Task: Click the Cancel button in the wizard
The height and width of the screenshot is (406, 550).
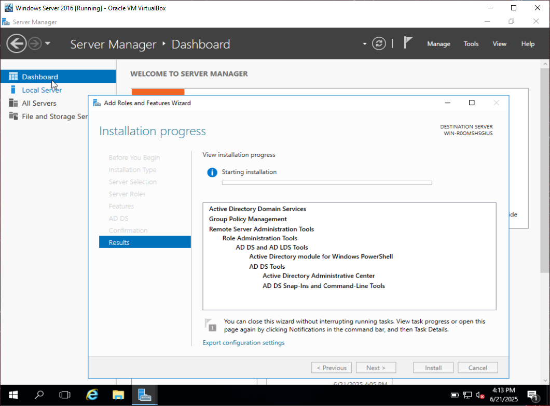Action: pos(478,368)
